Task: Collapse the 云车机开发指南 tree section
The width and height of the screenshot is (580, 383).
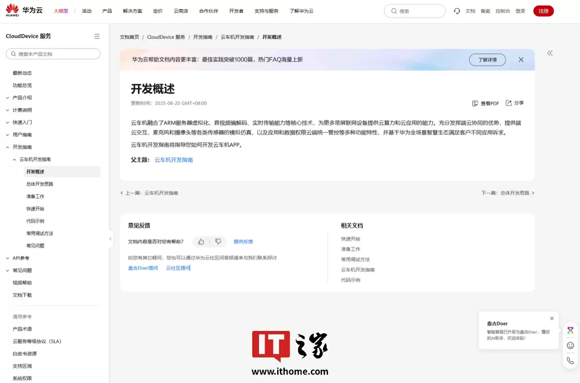Action: 14,159
